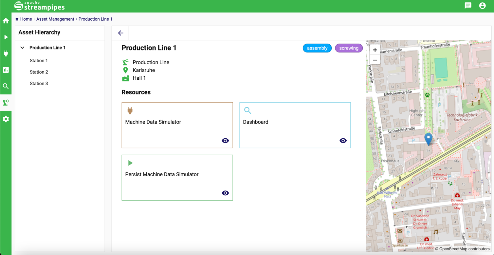Open Asset Management robot arm sidebar icon
494x255 pixels.
point(6,103)
